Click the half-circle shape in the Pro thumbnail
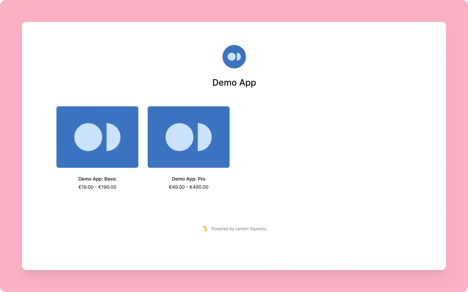The width and height of the screenshot is (468, 292). (x=205, y=137)
